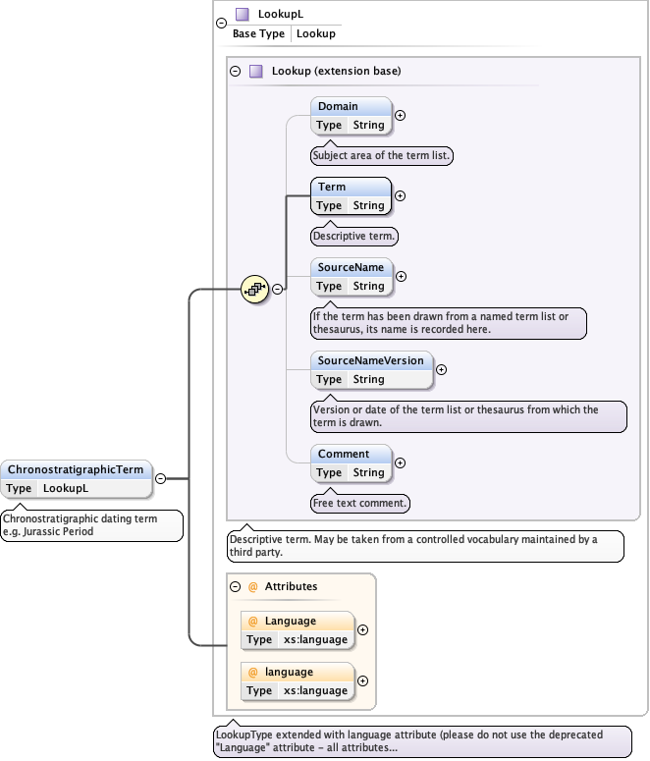Collapse the sequence compositor children
The height and width of the screenshot is (761, 650).
[x=278, y=289]
